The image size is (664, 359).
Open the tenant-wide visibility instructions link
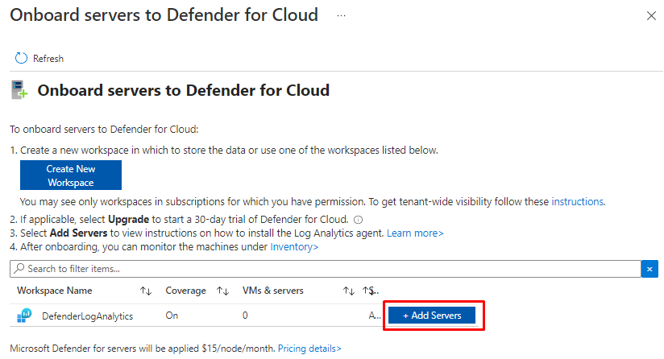[578, 201]
